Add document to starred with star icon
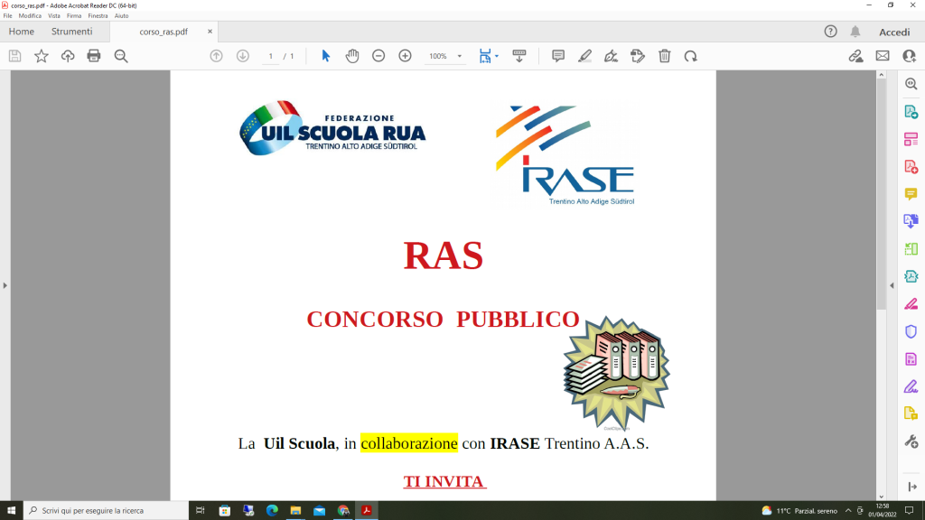The image size is (925, 520). coord(42,56)
